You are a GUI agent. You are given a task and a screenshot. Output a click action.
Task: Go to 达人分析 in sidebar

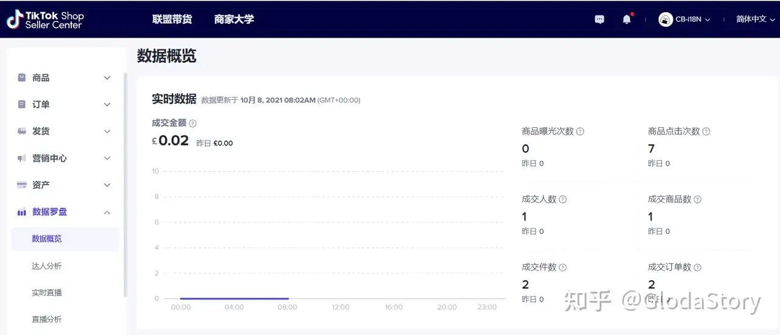click(x=47, y=266)
